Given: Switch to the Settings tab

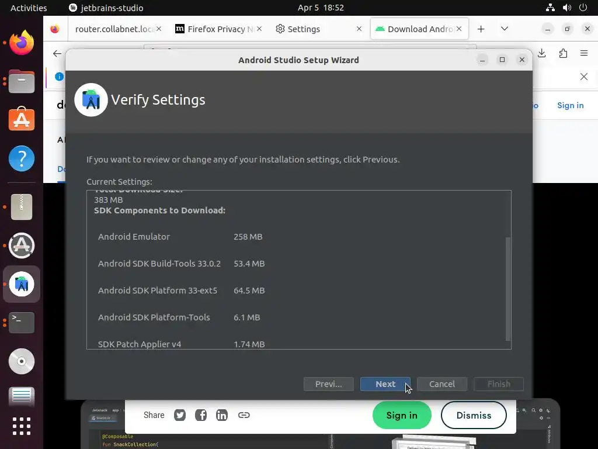Looking at the screenshot, I should click(304, 29).
